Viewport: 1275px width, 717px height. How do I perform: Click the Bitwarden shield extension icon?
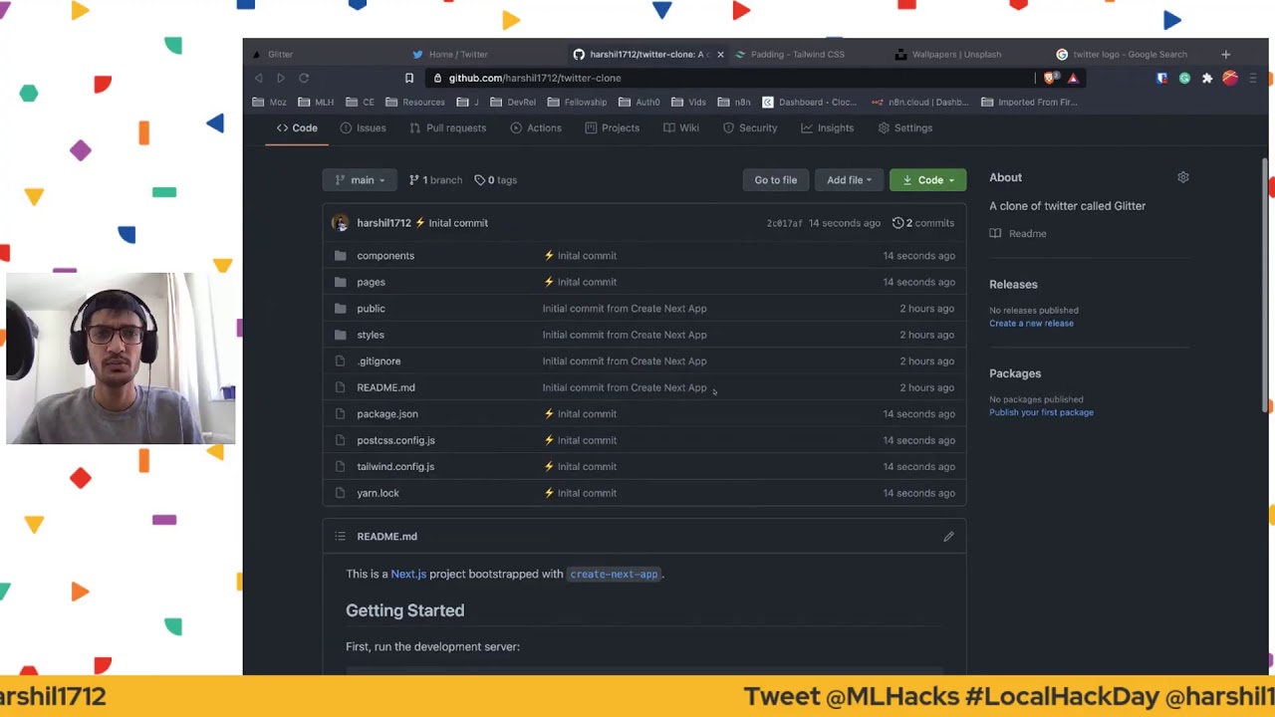click(x=1161, y=78)
